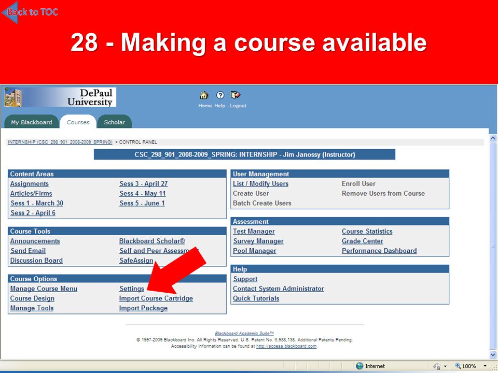Open Performance Dashboard

[379, 251]
